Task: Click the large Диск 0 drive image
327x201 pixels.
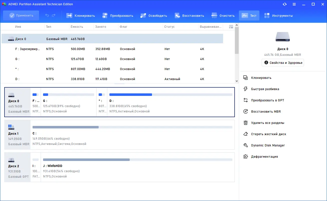Action: pyautogui.click(x=283, y=37)
